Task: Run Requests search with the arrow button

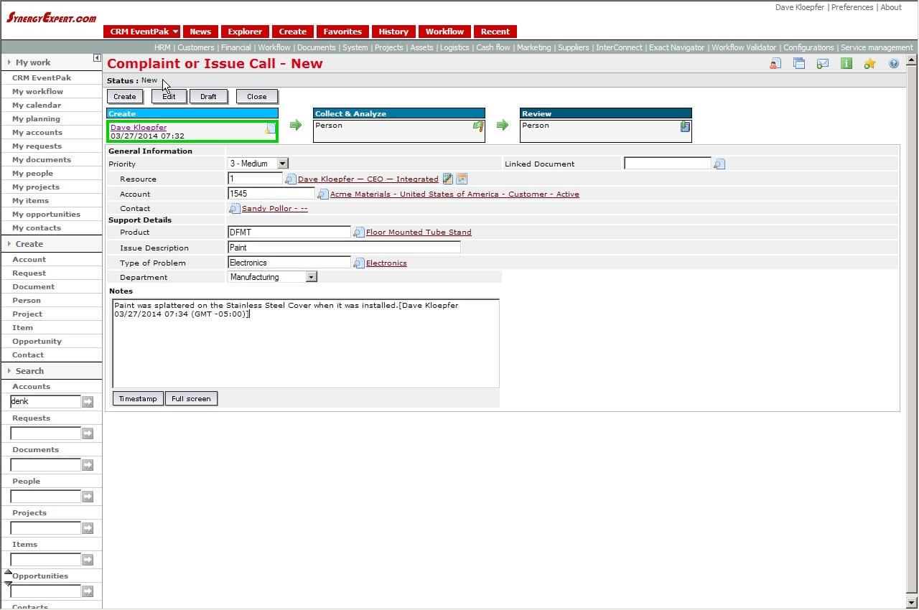Action: tap(88, 433)
